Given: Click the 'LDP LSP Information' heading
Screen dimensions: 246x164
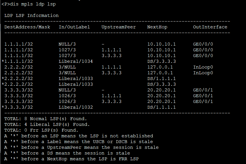Looking at the screenshot, I should tap(31, 15).
